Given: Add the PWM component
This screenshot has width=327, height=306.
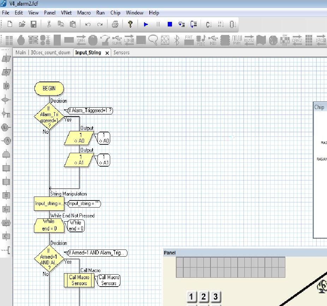Looking at the screenshot, I should click(237, 40).
